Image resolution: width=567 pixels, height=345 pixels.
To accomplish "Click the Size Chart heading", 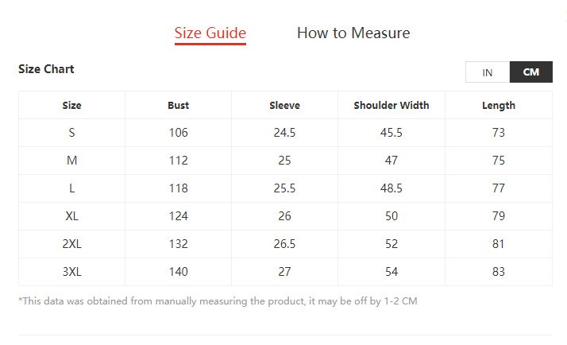I will pyautogui.click(x=46, y=69).
